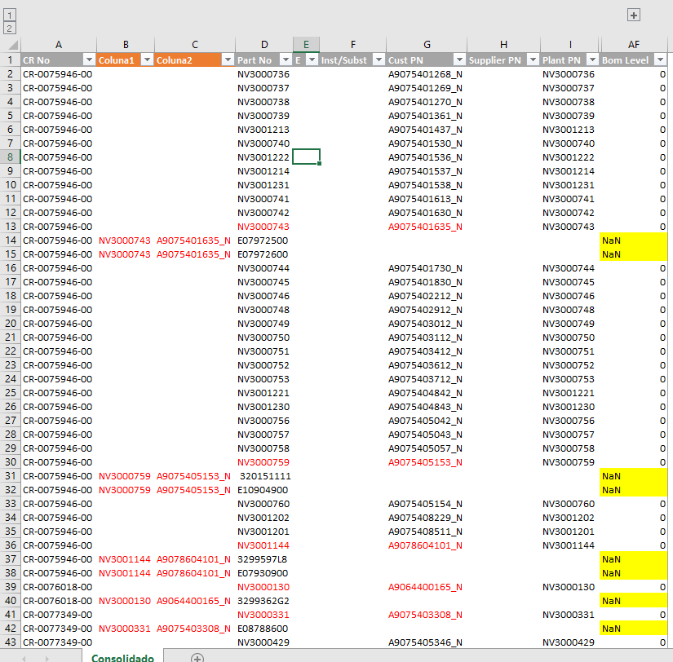This screenshot has height=662, width=673.
Task: Select column F header
Action: coord(352,45)
